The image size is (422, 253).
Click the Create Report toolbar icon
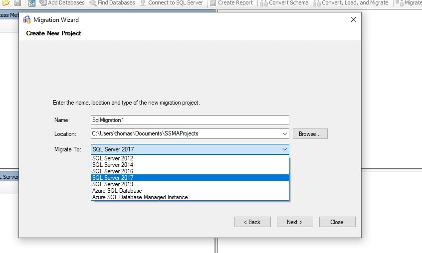(213, 3)
